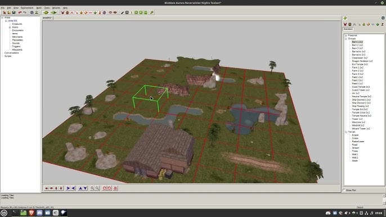This screenshot has width=386, height=217.
Task: Open the Wizards menu
Action: click(56, 8)
